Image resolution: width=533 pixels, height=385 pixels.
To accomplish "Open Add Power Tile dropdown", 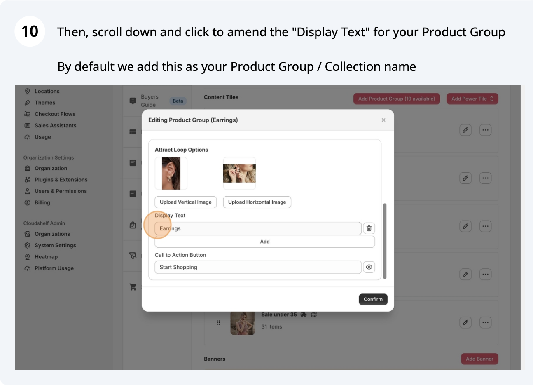I will (472, 99).
